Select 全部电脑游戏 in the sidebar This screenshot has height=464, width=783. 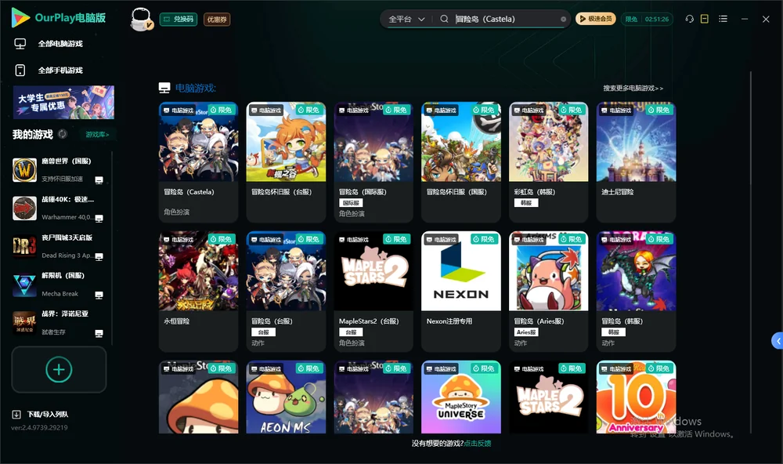[x=49, y=44]
